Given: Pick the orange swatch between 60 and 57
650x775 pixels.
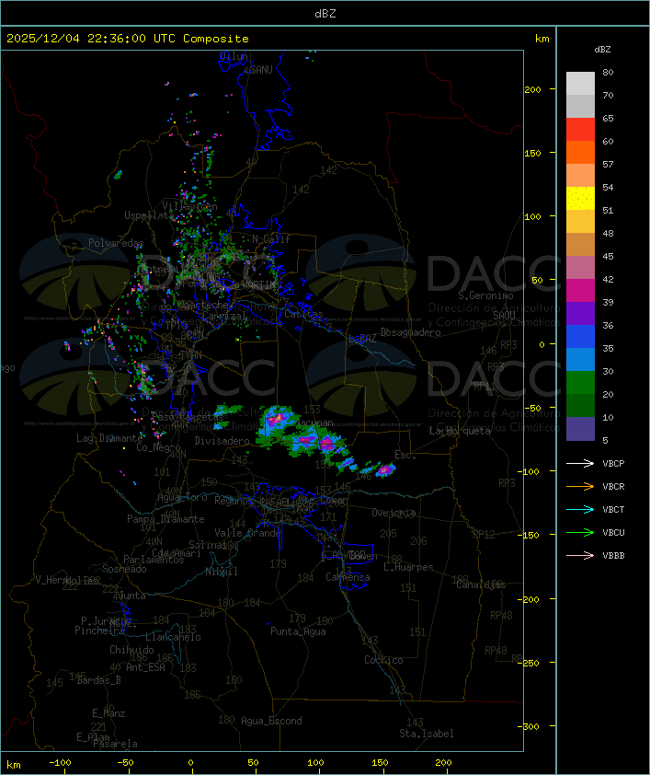Looking at the screenshot, I should pos(580,152).
